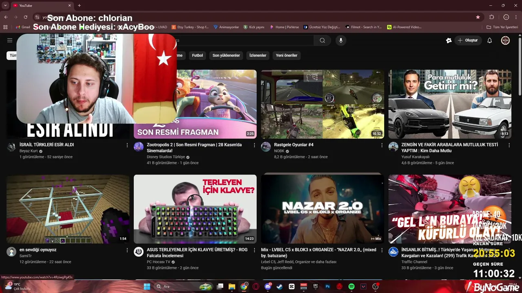Open the tab search dropdown arrow

click(x=5, y=5)
